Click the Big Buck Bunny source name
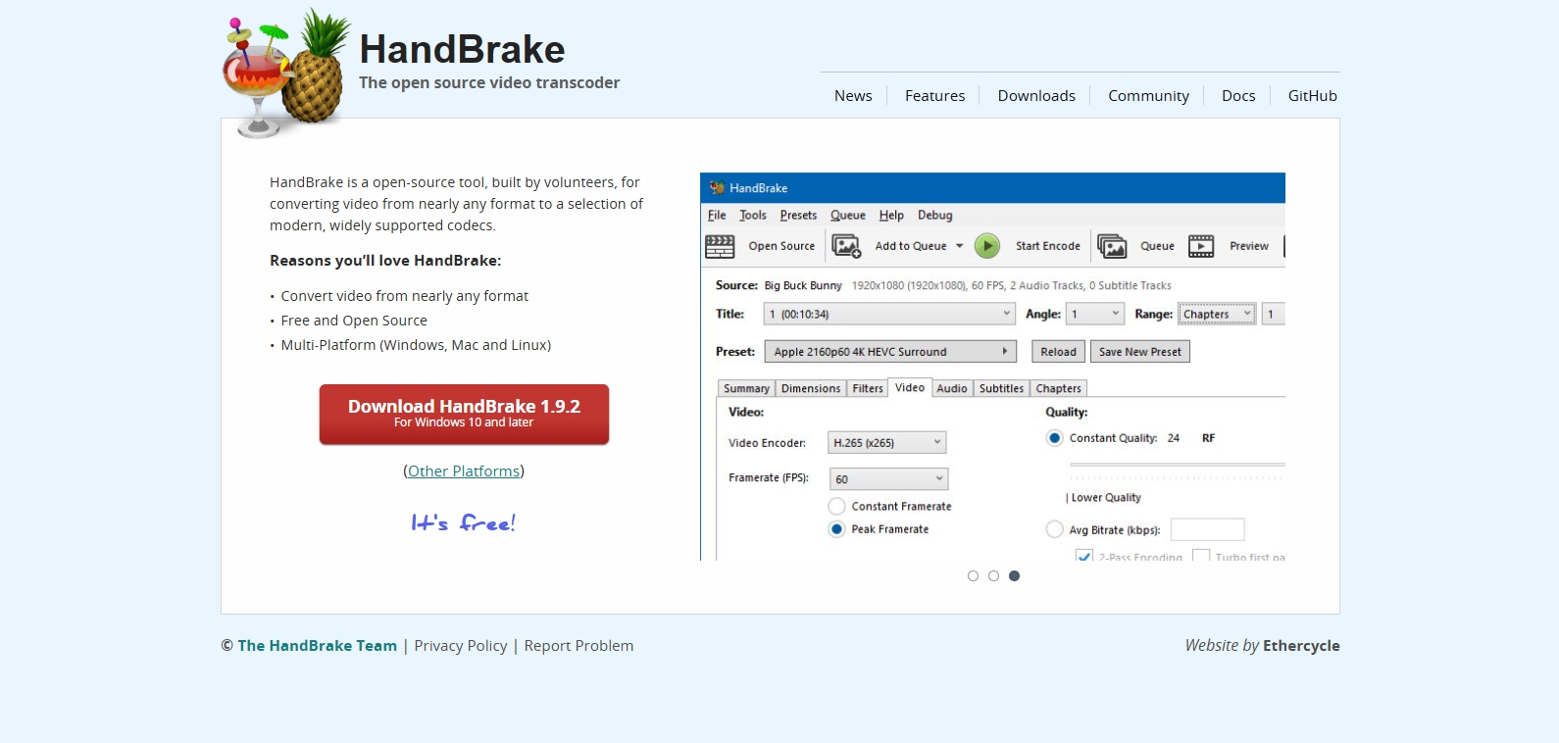Image resolution: width=1559 pixels, height=743 pixels. (x=803, y=286)
